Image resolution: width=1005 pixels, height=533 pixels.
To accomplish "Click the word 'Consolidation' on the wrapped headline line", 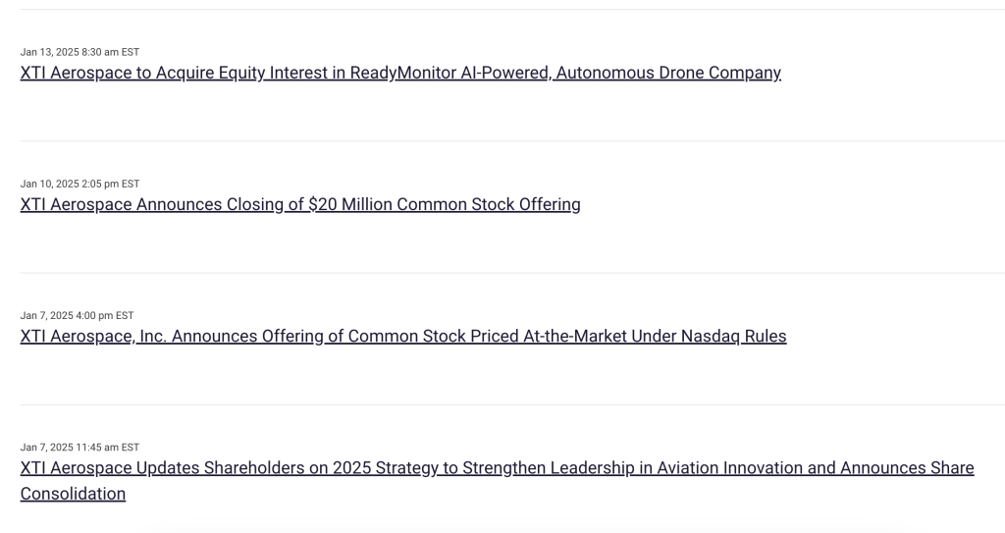I will (x=73, y=494).
